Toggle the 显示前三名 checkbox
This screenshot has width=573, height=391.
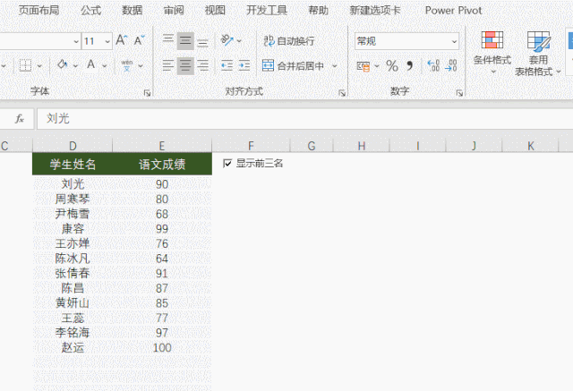point(227,163)
